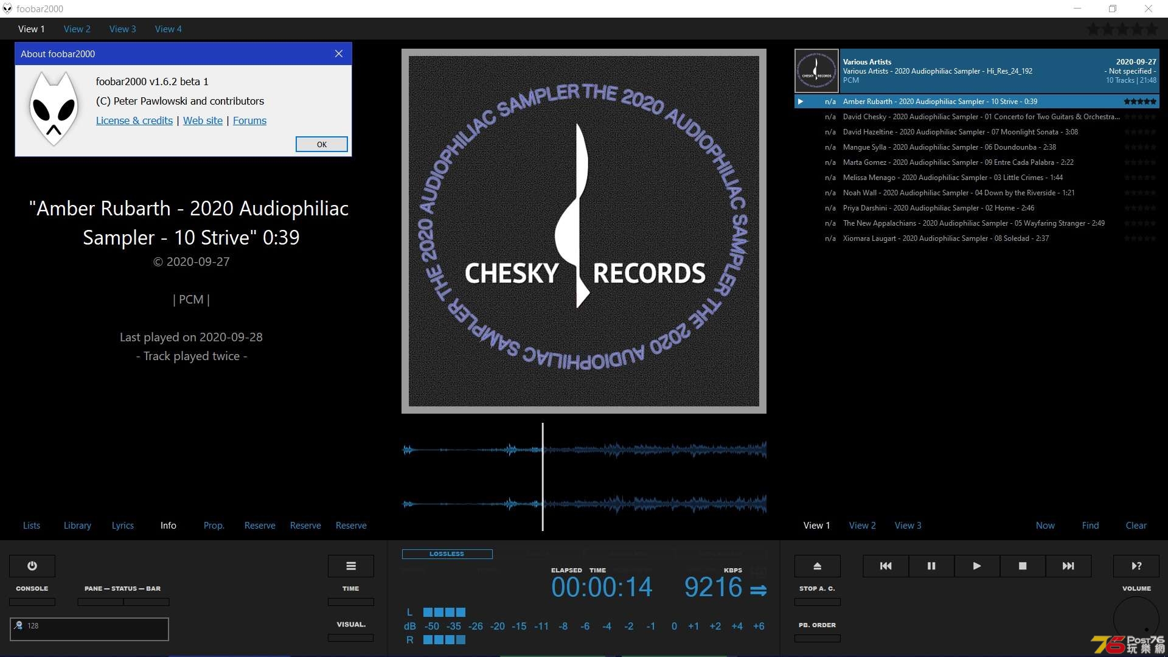
Task: Open the Library panel tab
Action: click(x=77, y=525)
